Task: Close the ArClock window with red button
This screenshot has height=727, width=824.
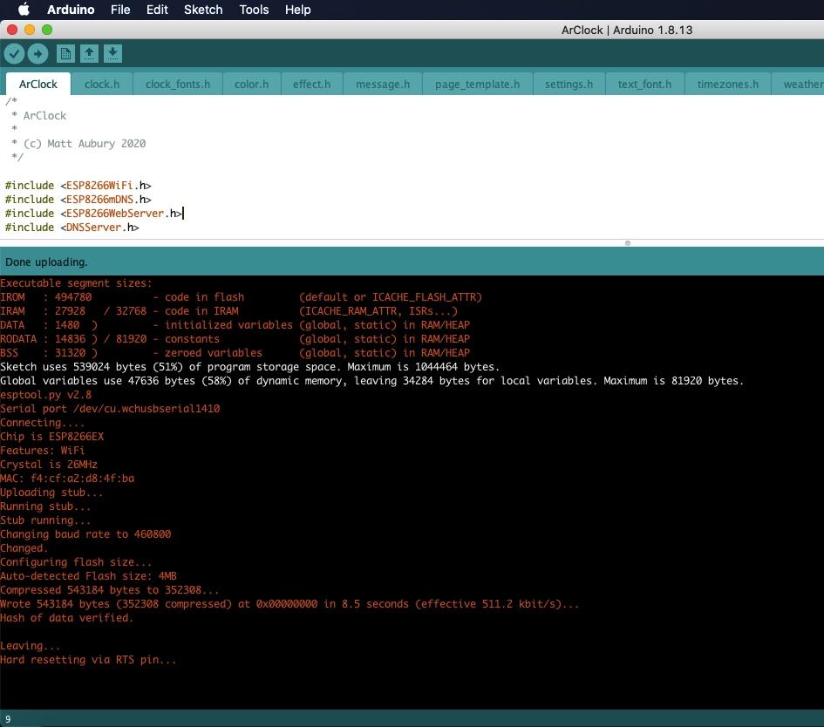Action: click(12, 30)
